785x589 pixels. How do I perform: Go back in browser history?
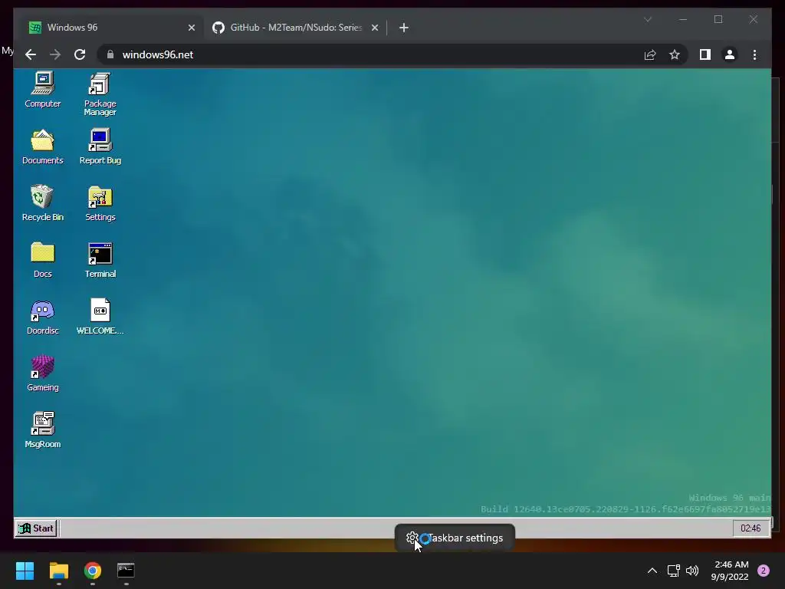tap(31, 54)
